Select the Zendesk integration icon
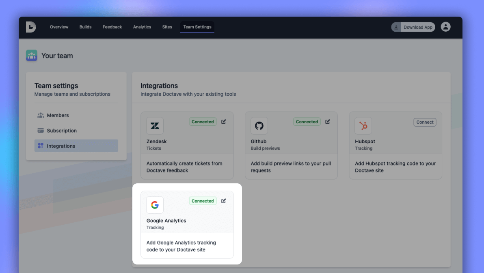Viewport: 484px width, 273px height. (x=155, y=126)
